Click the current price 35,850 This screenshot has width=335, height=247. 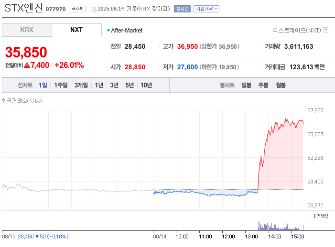(x=26, y=52)
